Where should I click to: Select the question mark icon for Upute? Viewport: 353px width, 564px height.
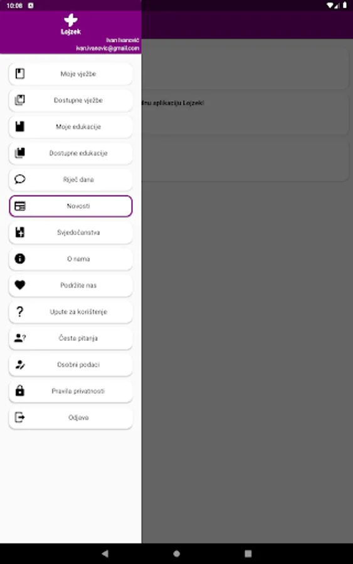coord(20,311)
